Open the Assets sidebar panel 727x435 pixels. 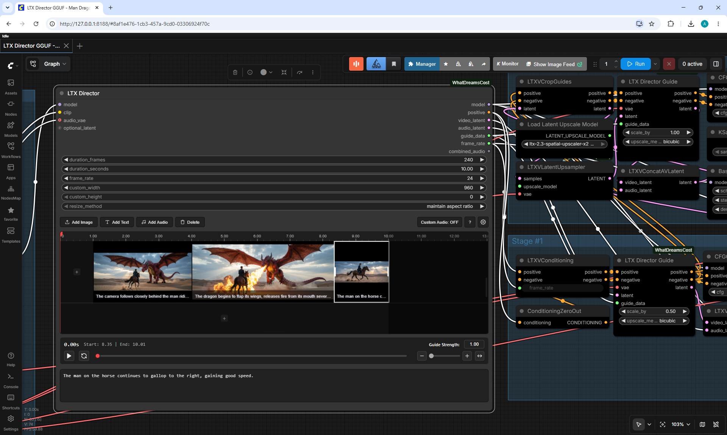coord(11,87)
